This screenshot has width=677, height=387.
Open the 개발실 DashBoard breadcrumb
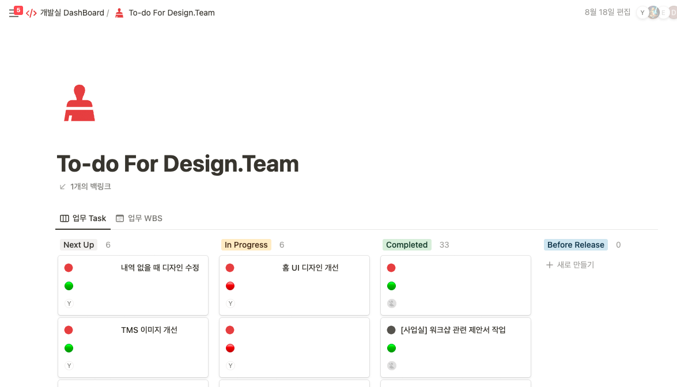click(x=72, y=13)
